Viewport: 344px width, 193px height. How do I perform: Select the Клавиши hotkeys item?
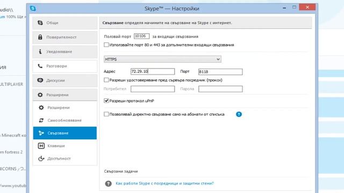pos(65,146)
